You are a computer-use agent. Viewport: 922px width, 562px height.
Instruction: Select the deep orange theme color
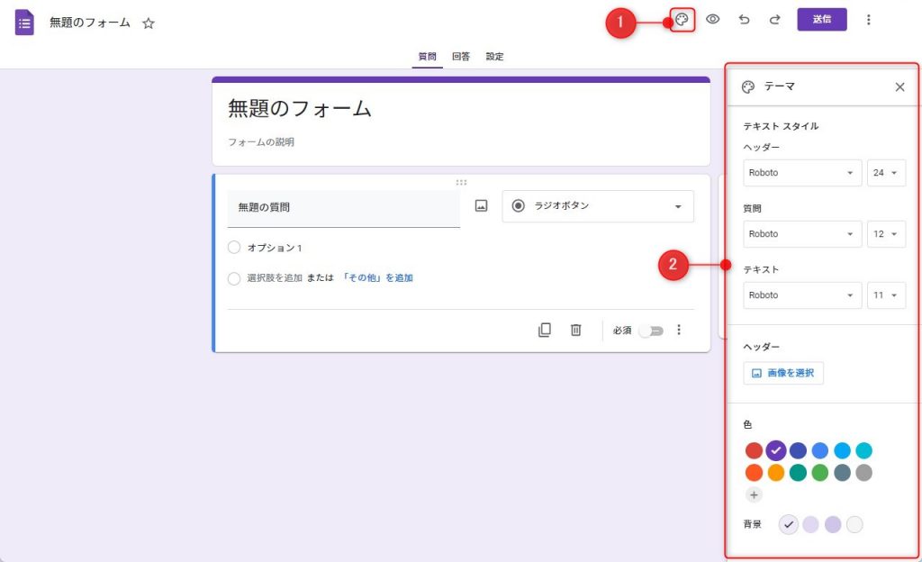(x=754, y=473)
